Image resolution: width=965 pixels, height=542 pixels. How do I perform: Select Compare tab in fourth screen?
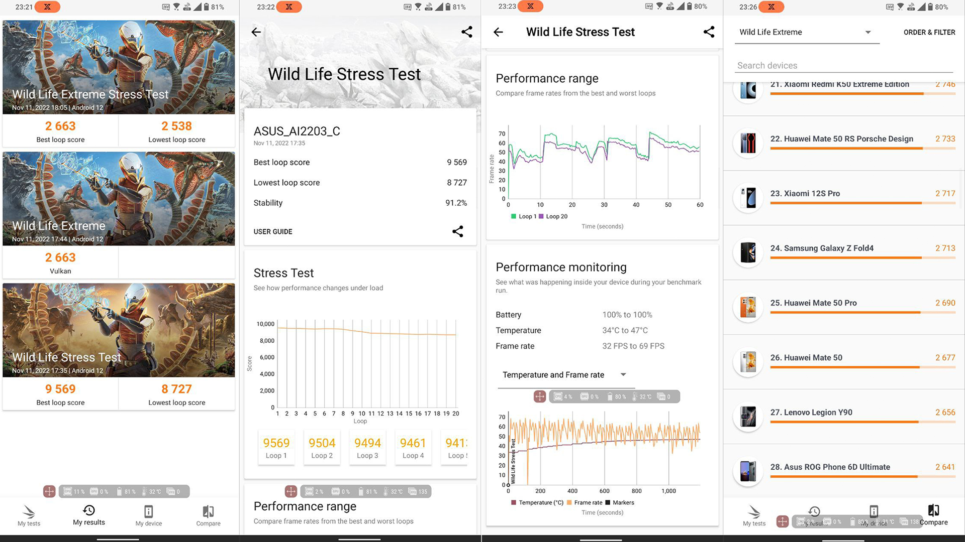pyautogui.click(x=934, y=515)
